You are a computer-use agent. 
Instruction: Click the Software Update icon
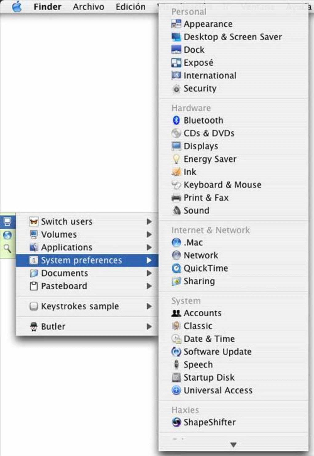click(176, 351)
